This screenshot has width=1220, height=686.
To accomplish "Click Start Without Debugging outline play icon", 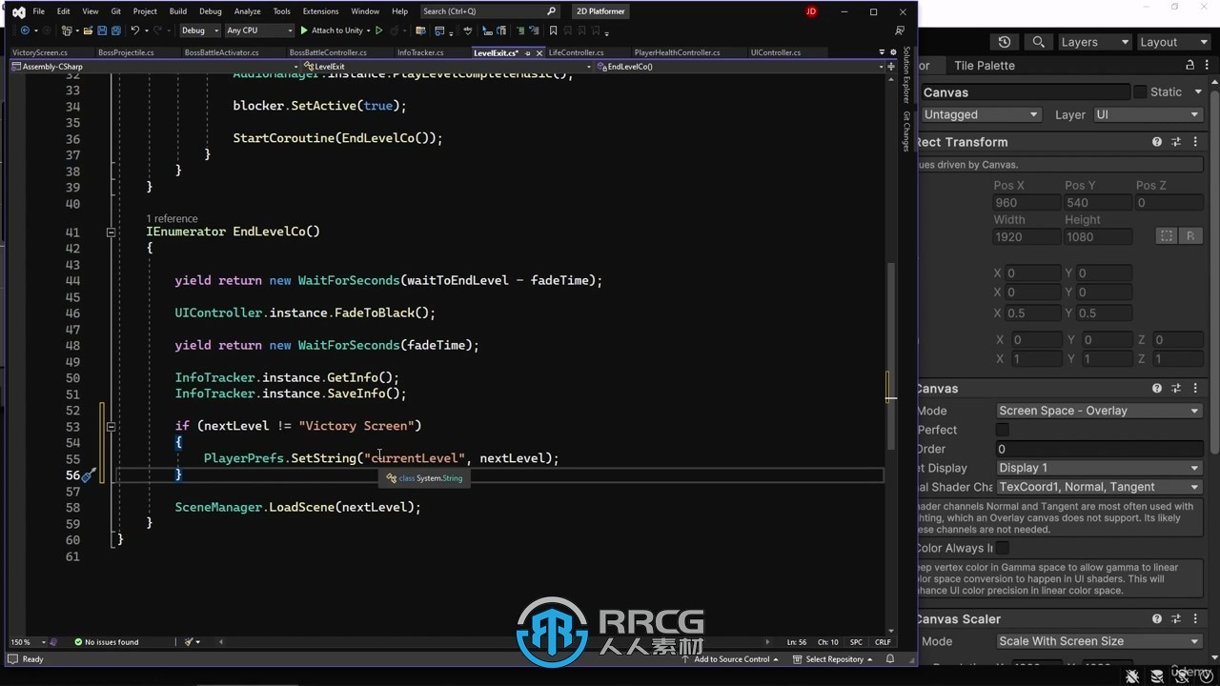I will [379, 30].
